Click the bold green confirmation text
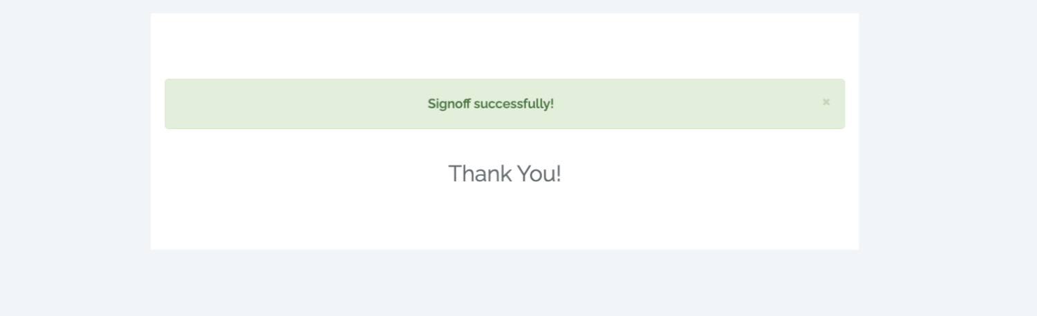 coord(490,104)
